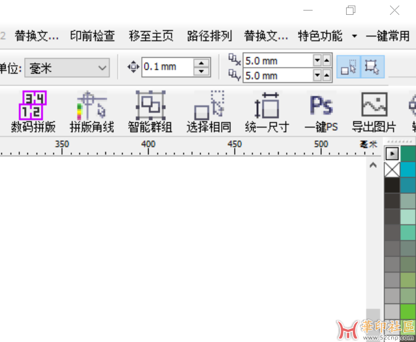Click the restore down window button
Screen dimensions: 416x342
pyautogui.click(x=351, y=11)
